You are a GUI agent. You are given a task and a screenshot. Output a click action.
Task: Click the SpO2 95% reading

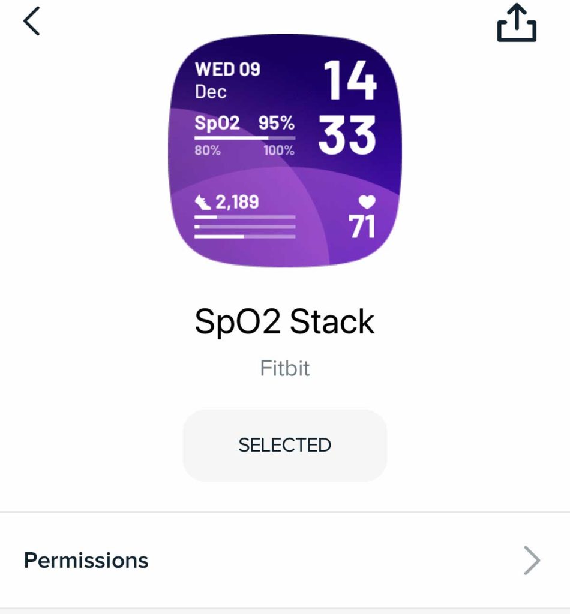(276, 123)
